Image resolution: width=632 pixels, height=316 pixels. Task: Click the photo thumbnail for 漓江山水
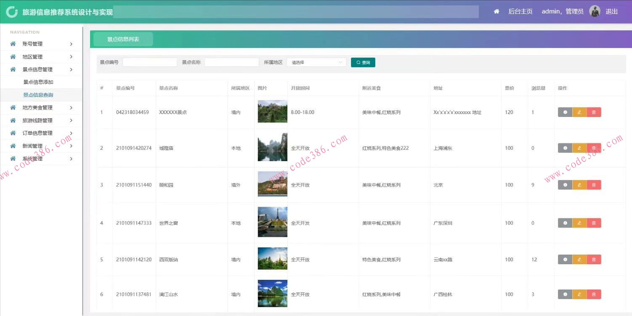(x=272, y=294)
